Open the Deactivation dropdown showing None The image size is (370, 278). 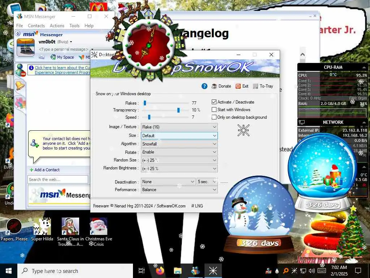click(168, 182)
